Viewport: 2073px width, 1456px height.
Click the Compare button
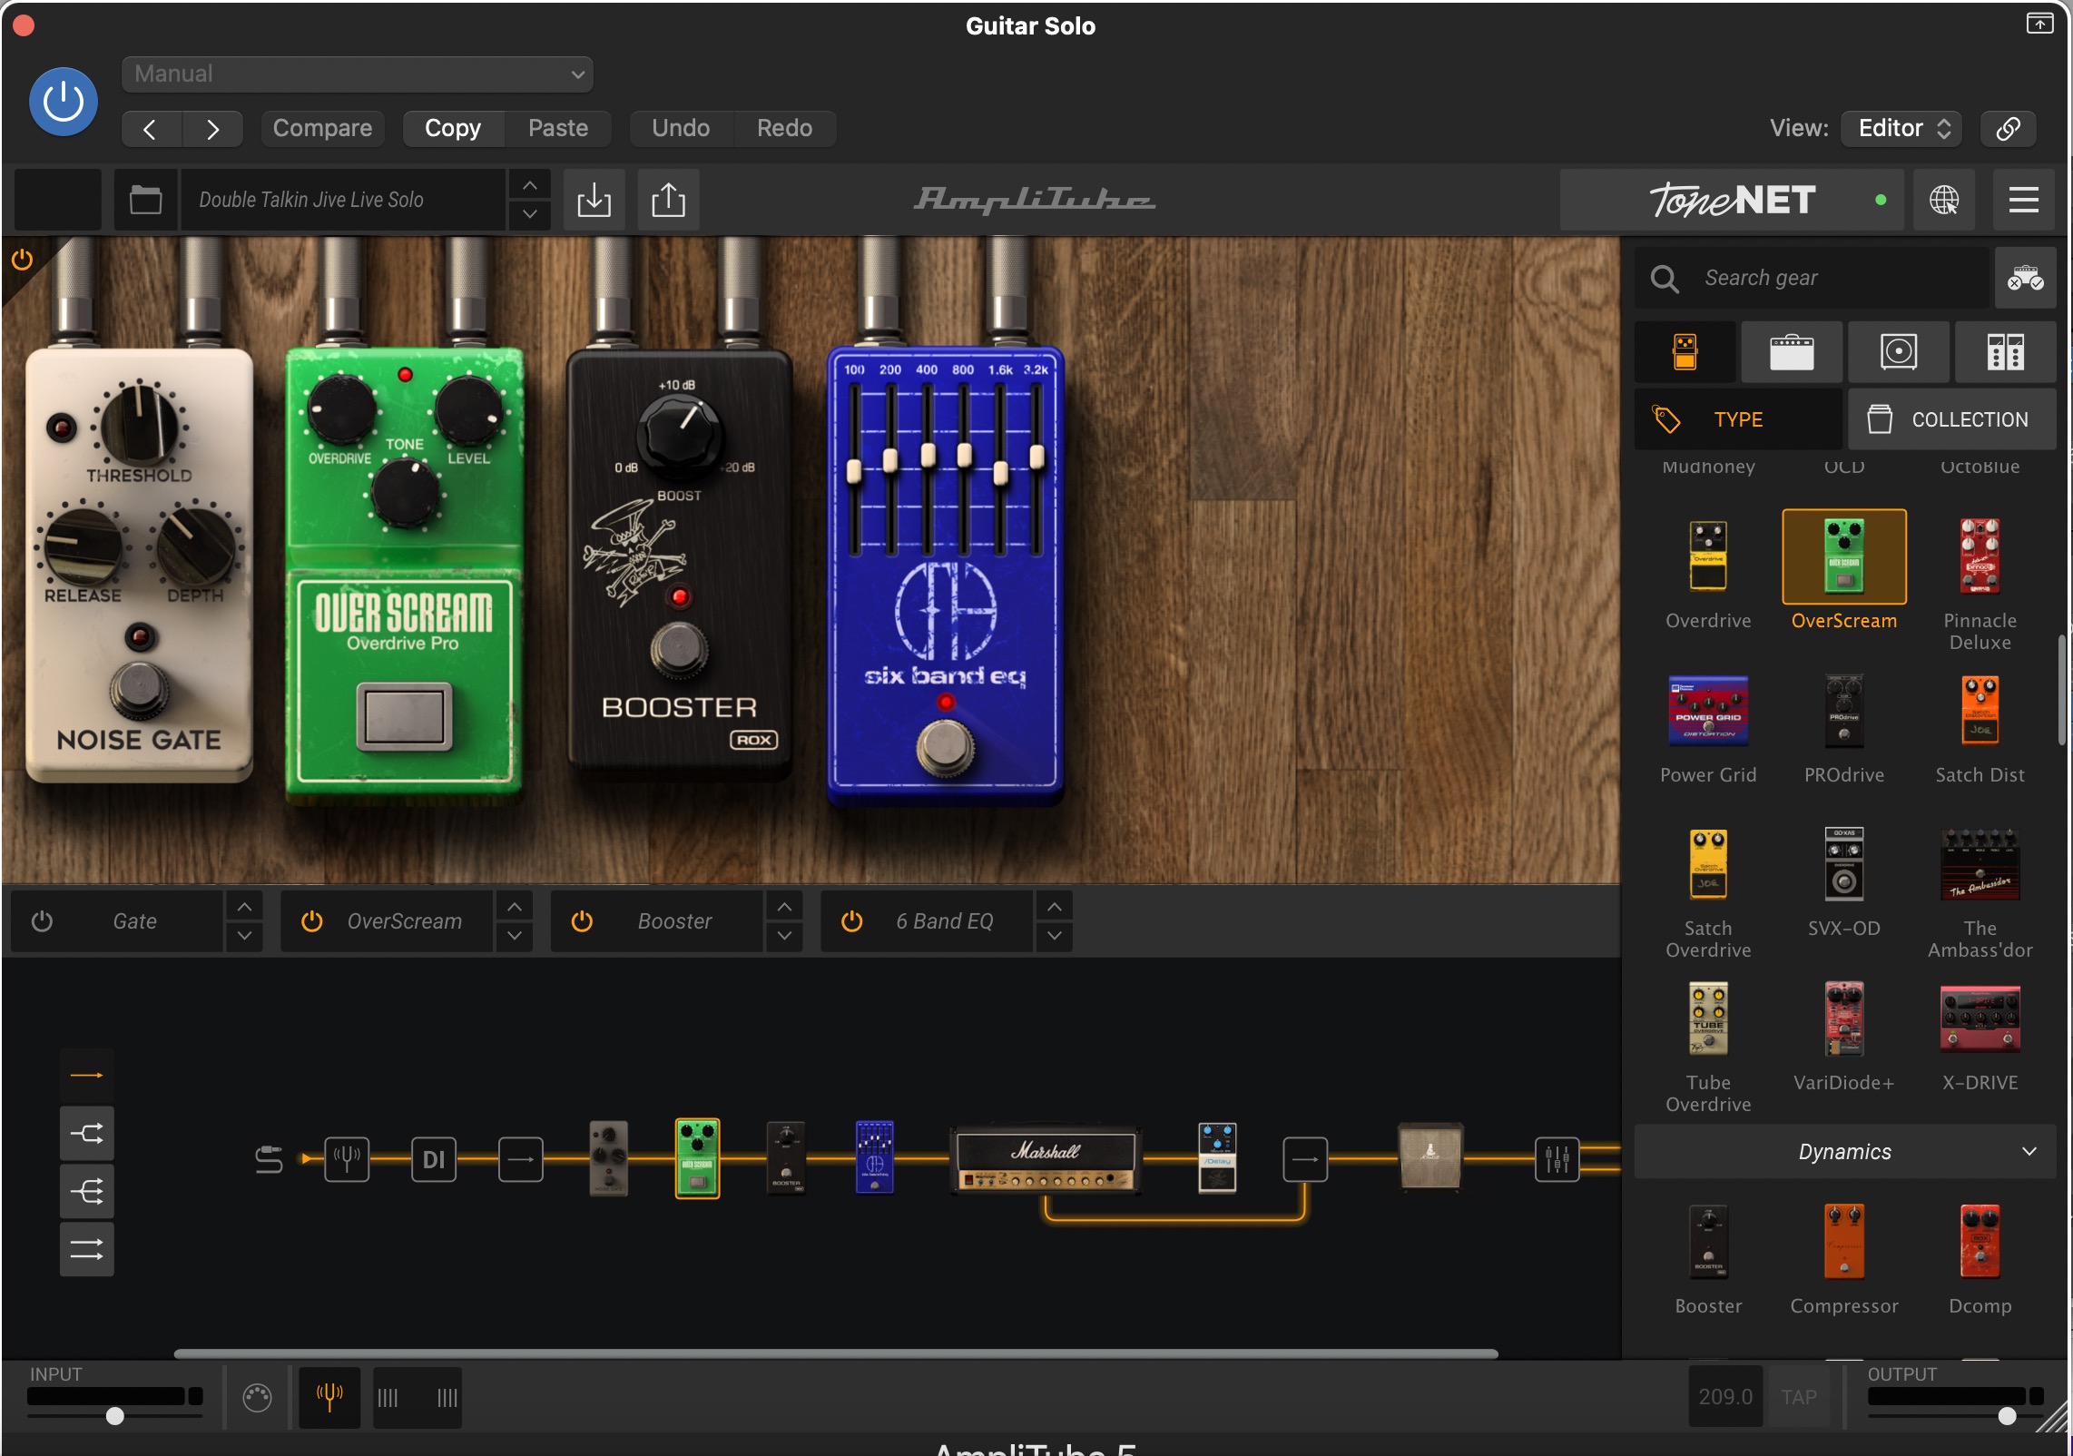pos(322,129)
